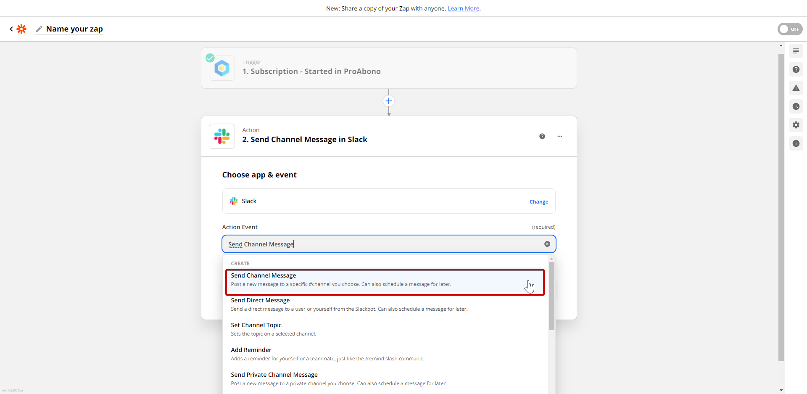Select Add Reminder option
The height and width of the screenshot is (394, 807).
click(385, 354)
